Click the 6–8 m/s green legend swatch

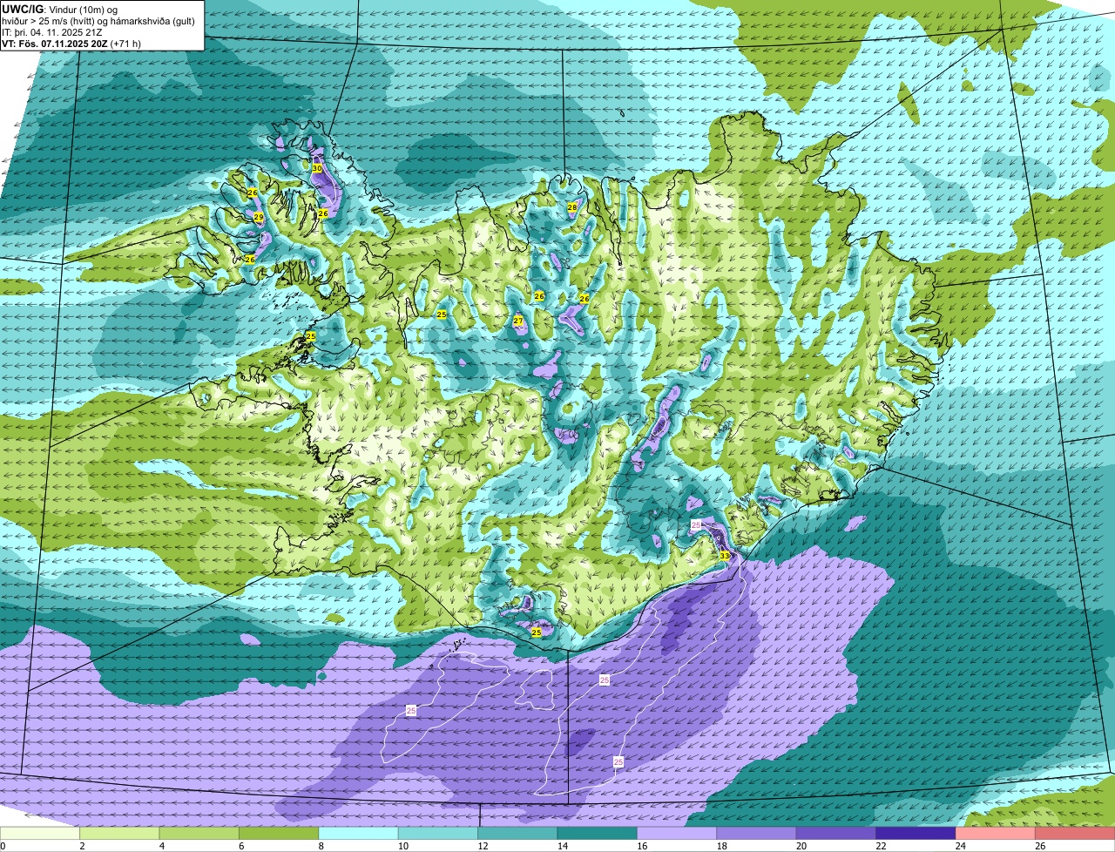pyautogui.click(x=279, y=833)
